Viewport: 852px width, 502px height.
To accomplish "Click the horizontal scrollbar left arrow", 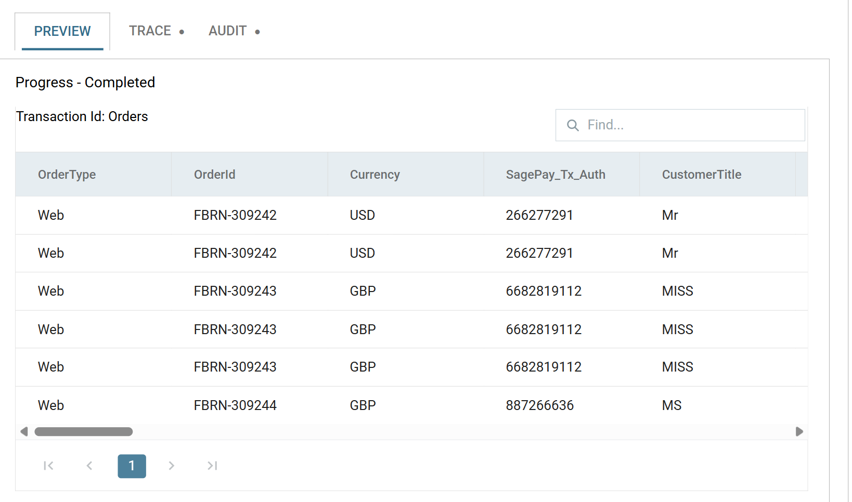I will point(24,432).
